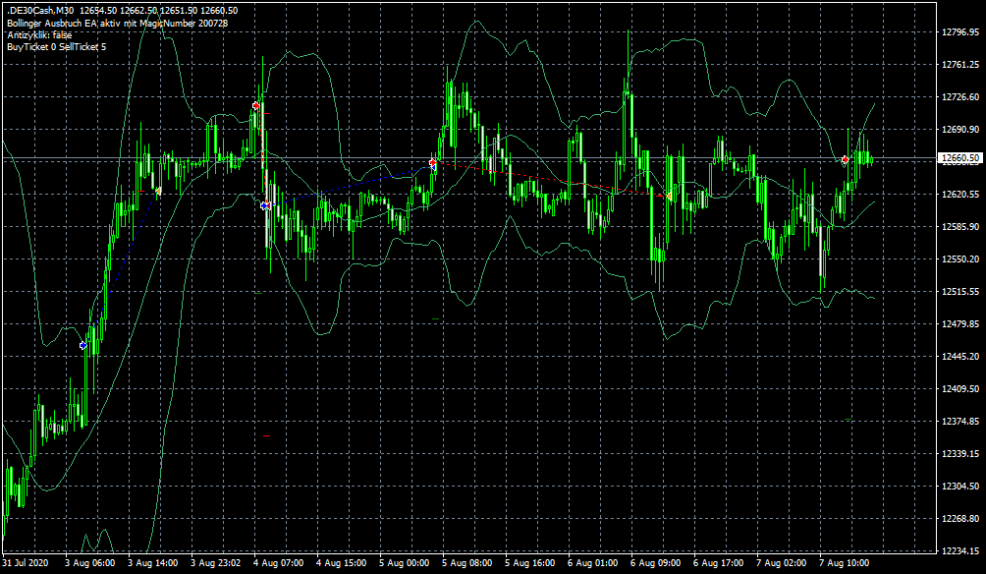986x574 pixels.
Task: Click price label 12585.90
Action: 960,227
